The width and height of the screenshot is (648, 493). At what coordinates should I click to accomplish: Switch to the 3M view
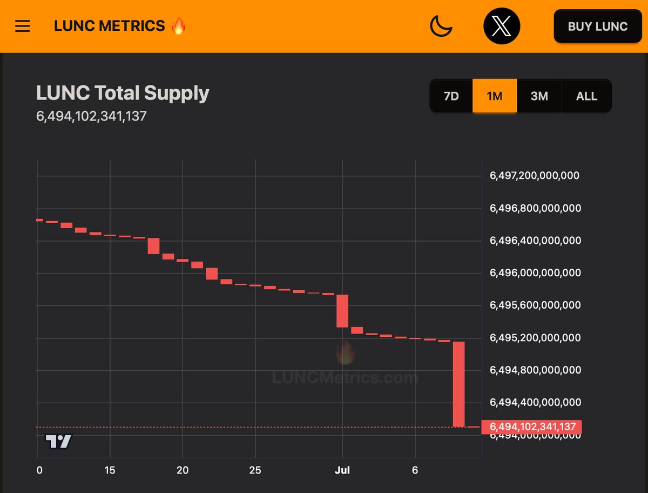coord(539,96)
